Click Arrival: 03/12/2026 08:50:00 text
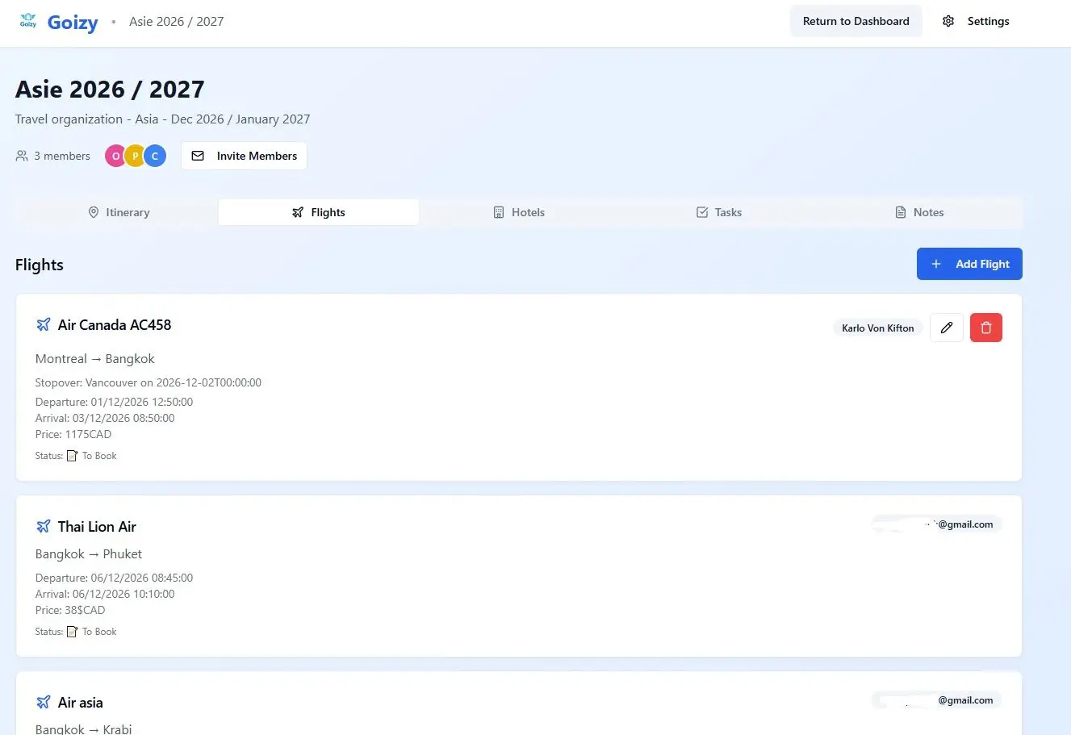 pos(105,418)
